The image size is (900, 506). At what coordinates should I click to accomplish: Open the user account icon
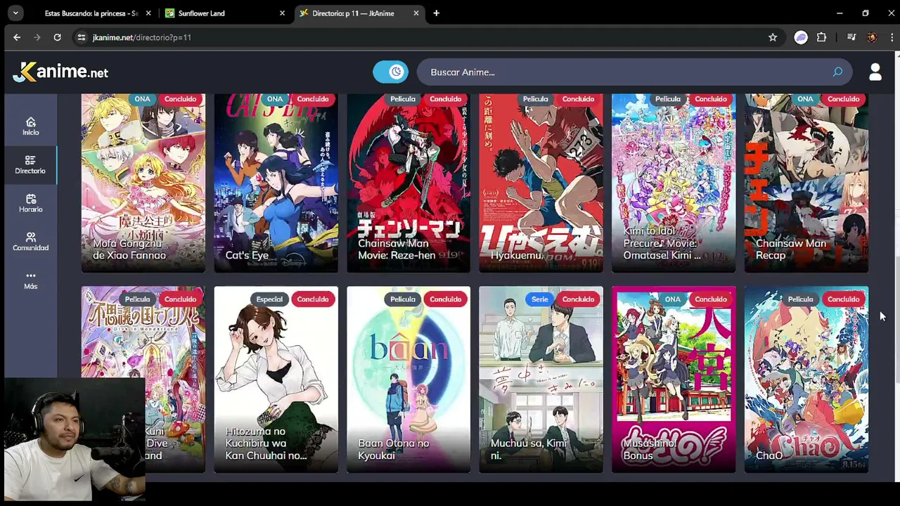point(875,72)
